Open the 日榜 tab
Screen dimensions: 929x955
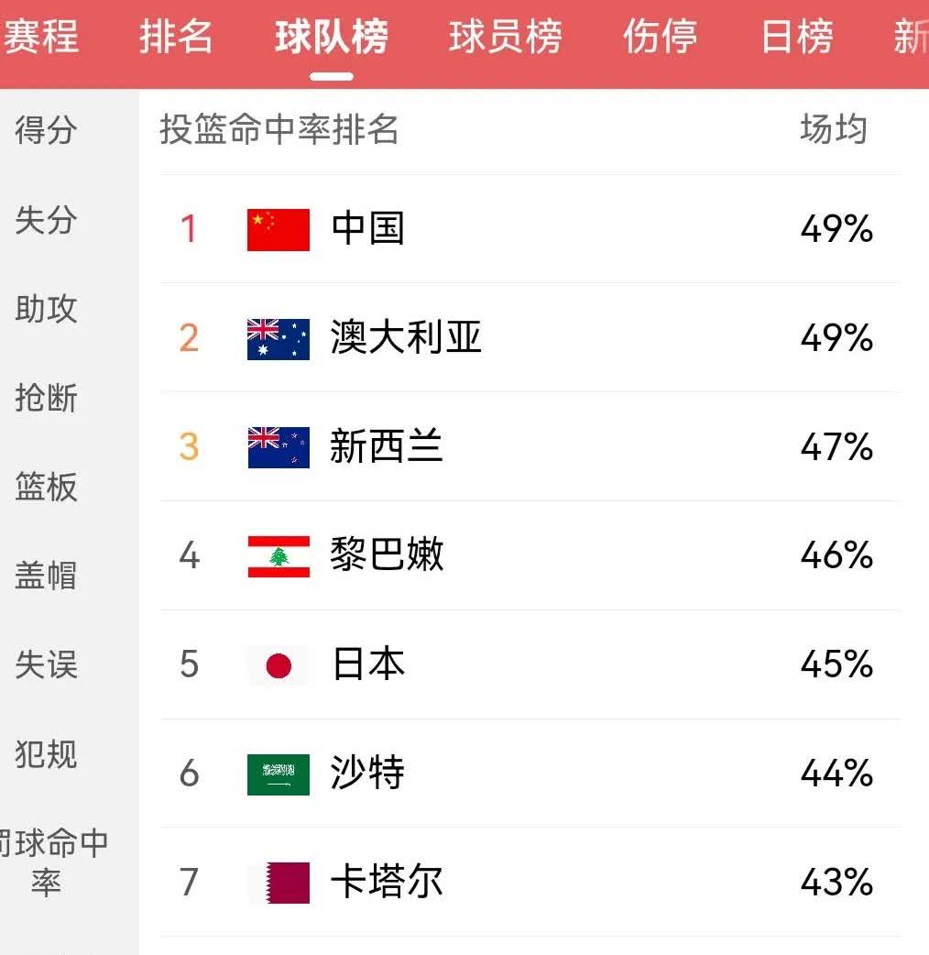click(796, 38)
